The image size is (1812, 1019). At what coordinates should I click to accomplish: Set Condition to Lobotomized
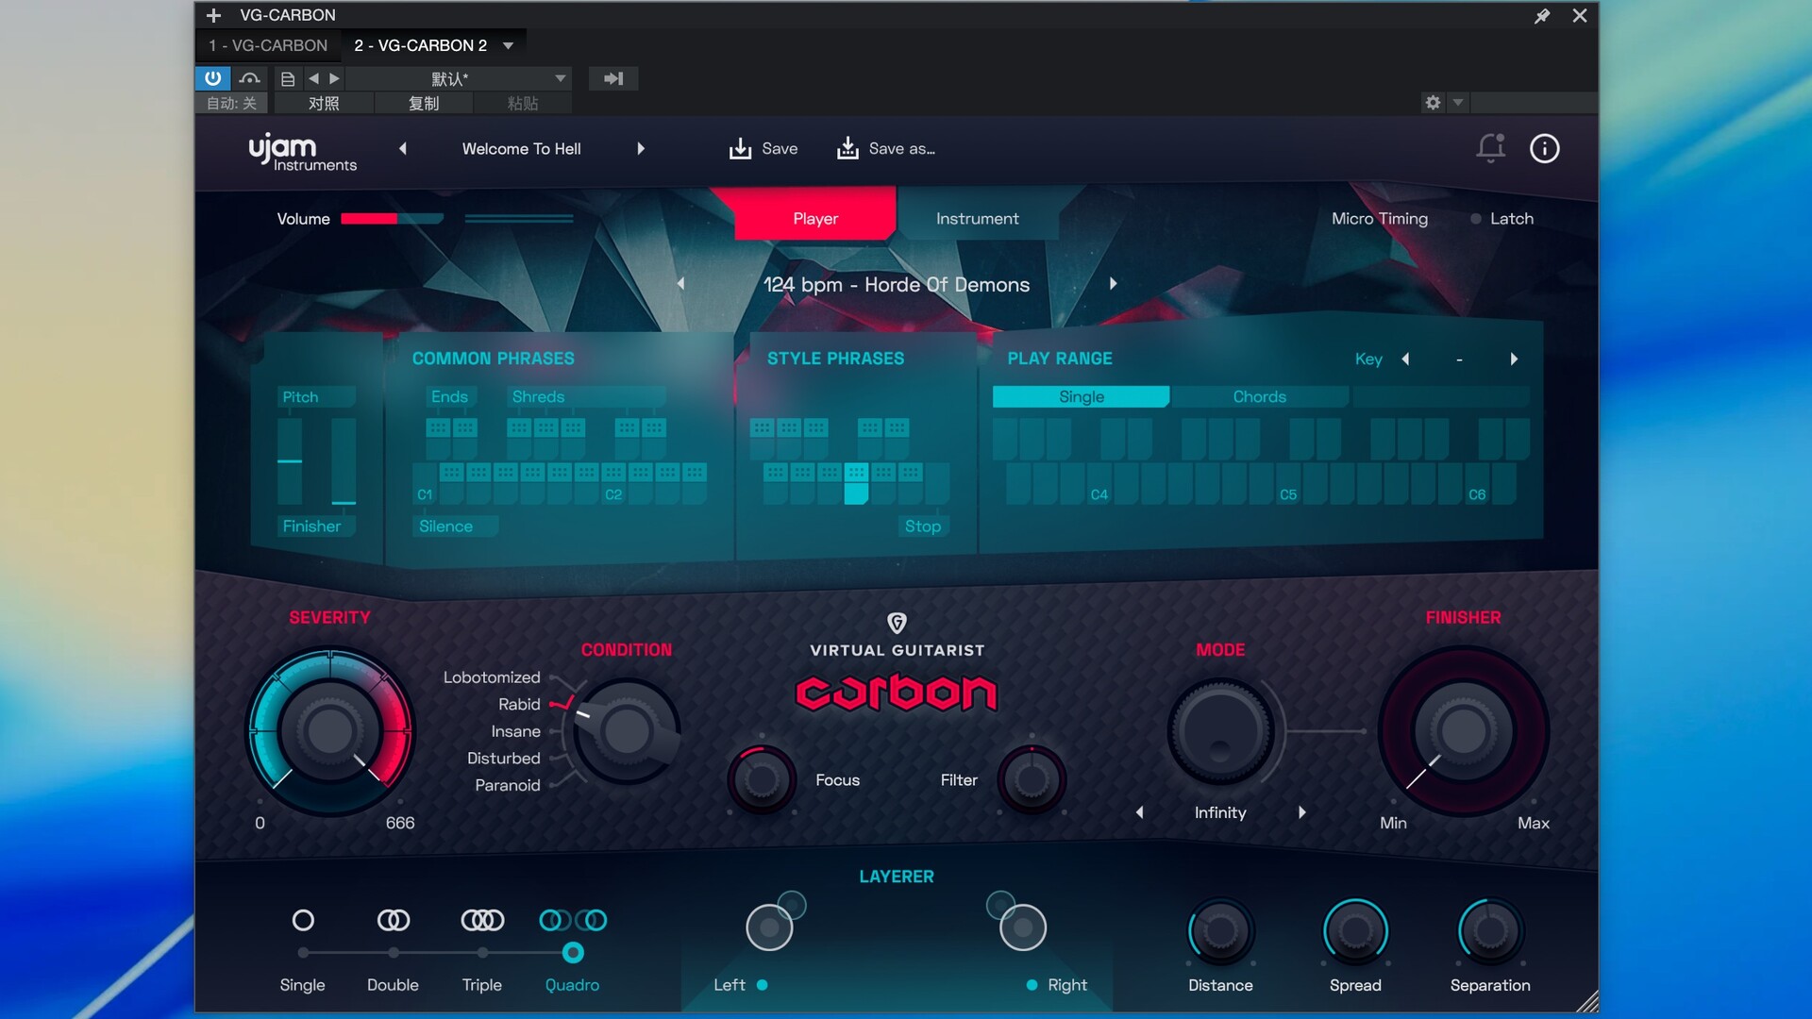pos(492,677)
